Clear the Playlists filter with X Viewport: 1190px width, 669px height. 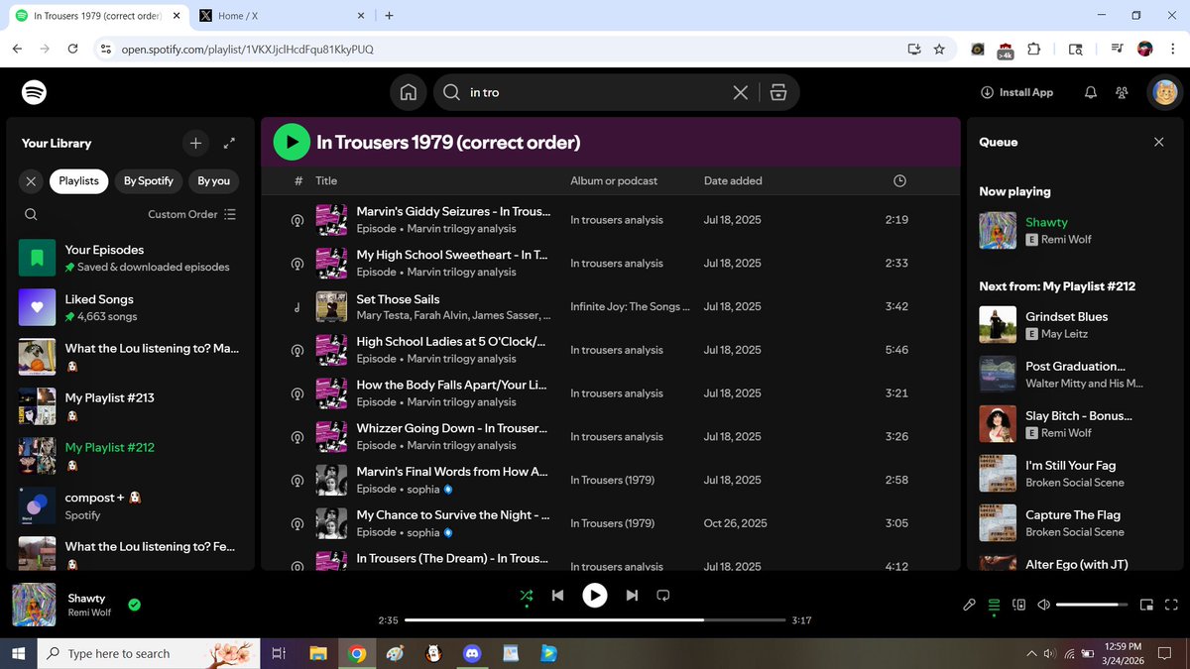coord(31,181)
